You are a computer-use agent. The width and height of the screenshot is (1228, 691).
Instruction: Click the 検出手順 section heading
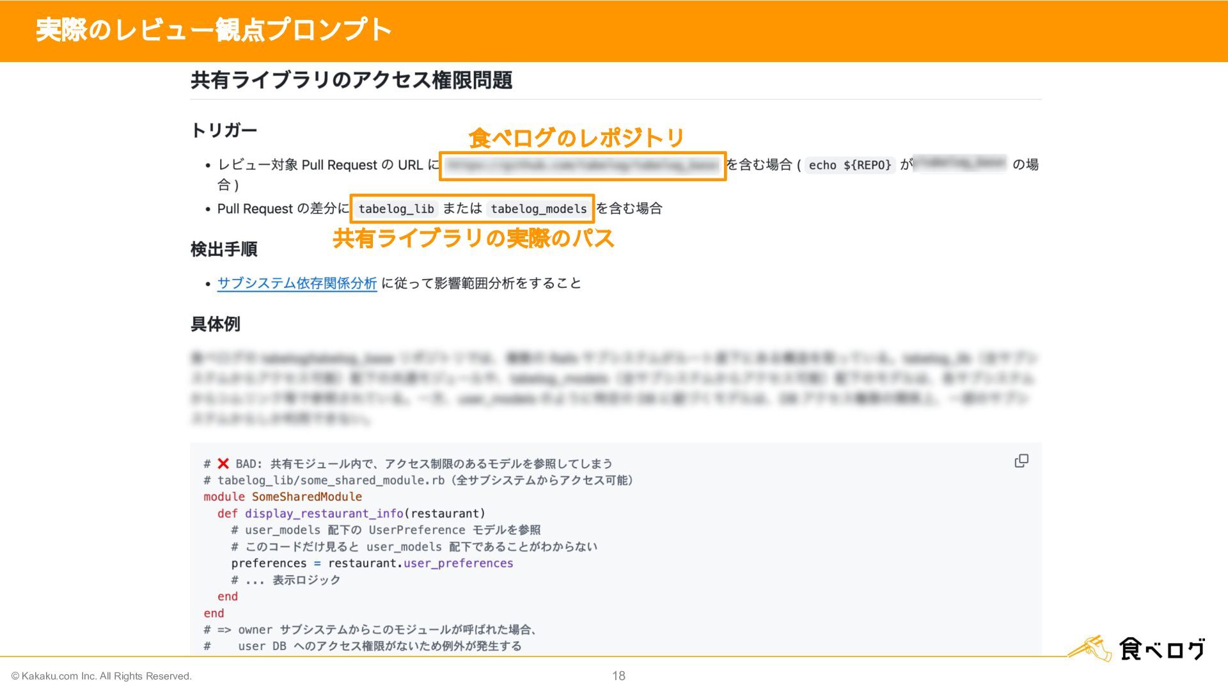(x=224, y=250)
